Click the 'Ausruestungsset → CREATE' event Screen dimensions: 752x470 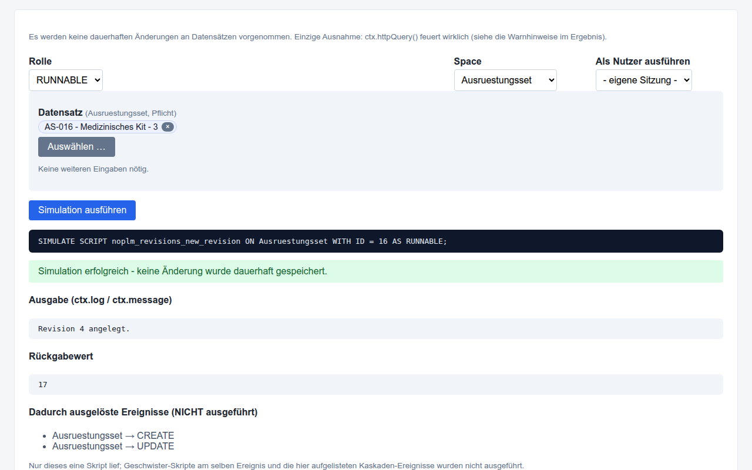coord(113,436)
